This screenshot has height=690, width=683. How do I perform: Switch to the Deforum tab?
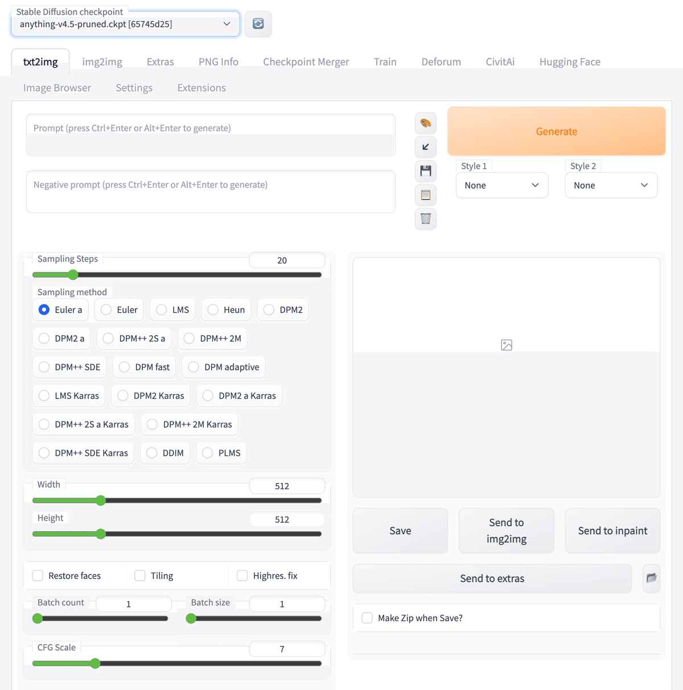pos(441,62)
